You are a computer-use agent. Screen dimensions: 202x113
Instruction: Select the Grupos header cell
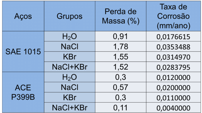69,16
